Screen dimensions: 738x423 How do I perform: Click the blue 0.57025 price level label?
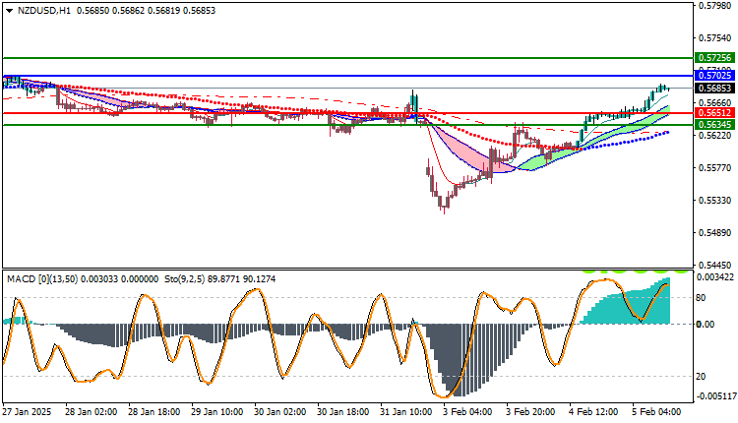click(714, 76)
